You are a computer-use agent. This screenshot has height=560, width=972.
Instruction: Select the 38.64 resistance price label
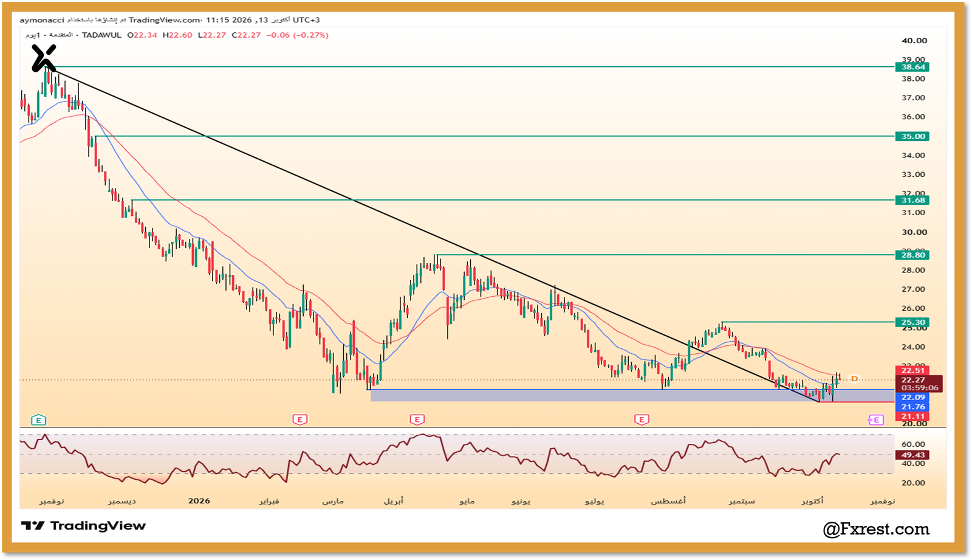tap(912, 67)
